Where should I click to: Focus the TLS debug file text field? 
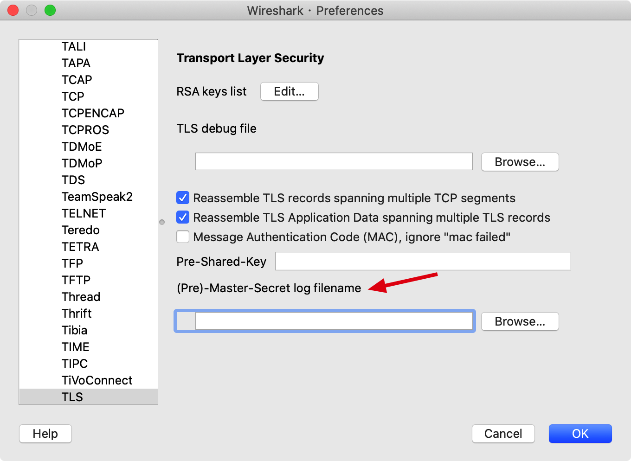pyautogui.click(x=334, y=161)
